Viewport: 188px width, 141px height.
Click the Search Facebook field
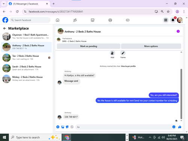[x=30, y=20]
